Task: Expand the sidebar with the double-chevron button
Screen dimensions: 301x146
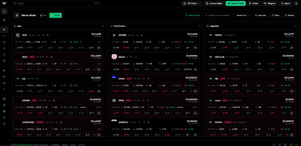Action: 4,11
